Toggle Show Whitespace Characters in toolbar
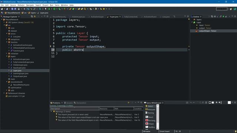The image size is (237, 133). pyautogui.click(x=46, y=9)
